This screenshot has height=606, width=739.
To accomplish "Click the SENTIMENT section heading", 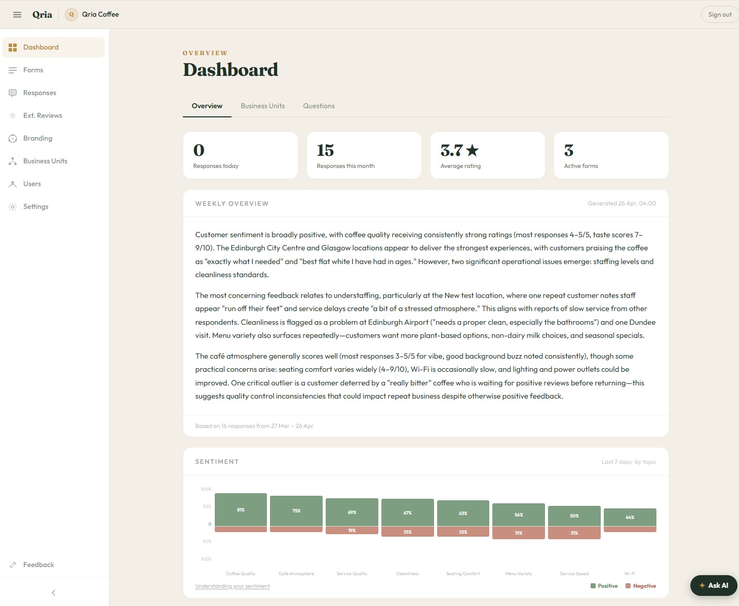I will pyautogui.click(x=217, y=462).
